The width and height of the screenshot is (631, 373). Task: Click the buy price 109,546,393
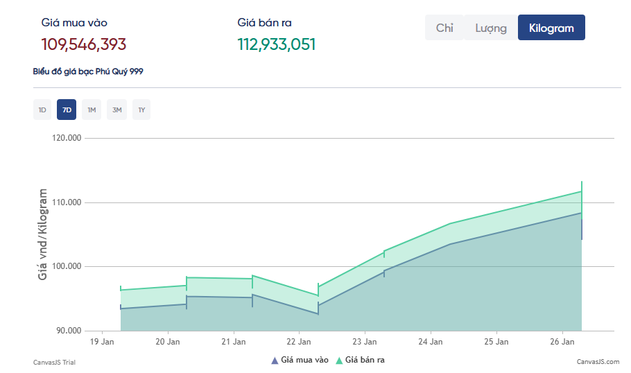[84, 44]
